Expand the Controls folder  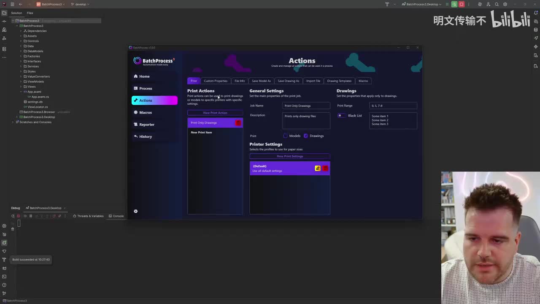click(21, 41)
